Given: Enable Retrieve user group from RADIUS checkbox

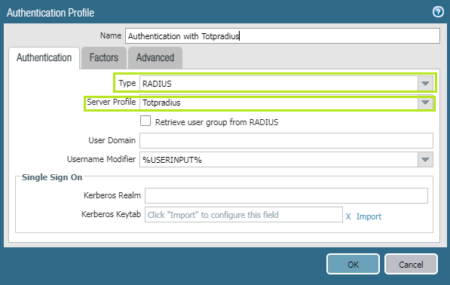Looking at the screenshot, I should [x=145, y=121].
